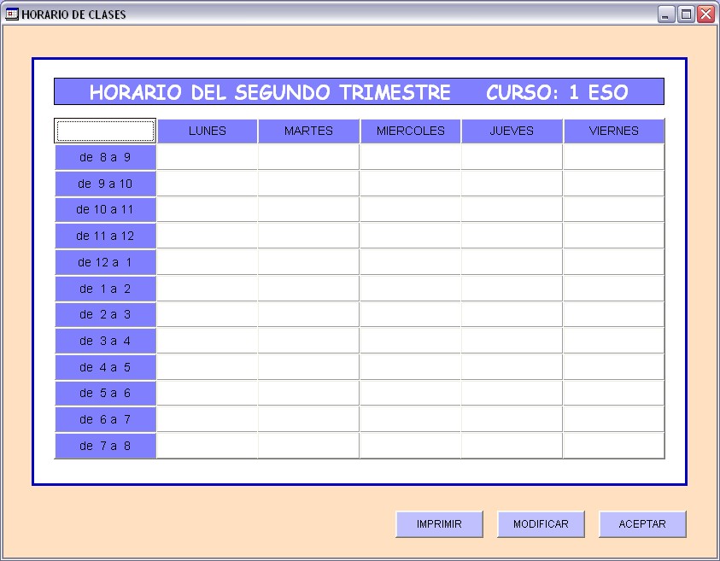Click the MARTES cell for 2 a 3
Screen dimensions: 720x561
308,314
